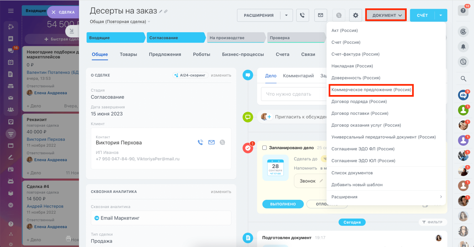Open the Contacts people icon in left sidebar
Viewport: 474px width, 247px height.
(10, 109)
